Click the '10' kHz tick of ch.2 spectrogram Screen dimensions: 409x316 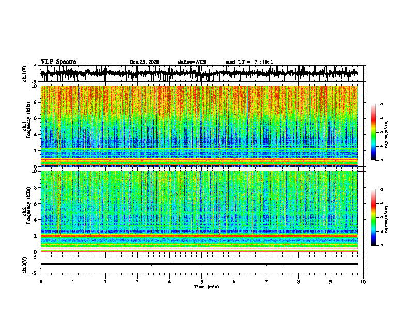click(36, 171)
